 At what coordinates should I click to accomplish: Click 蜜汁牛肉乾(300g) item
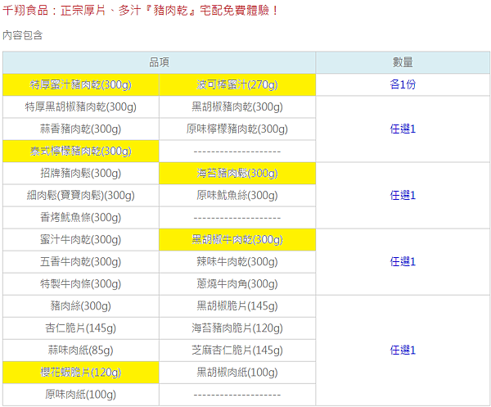81,240
